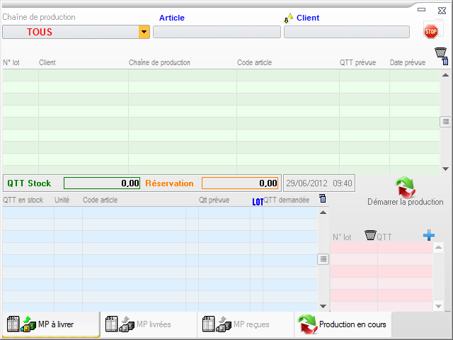Click the Client lookup arrow icon
Screen dimensions: 453x340
(x=289, y=18)
